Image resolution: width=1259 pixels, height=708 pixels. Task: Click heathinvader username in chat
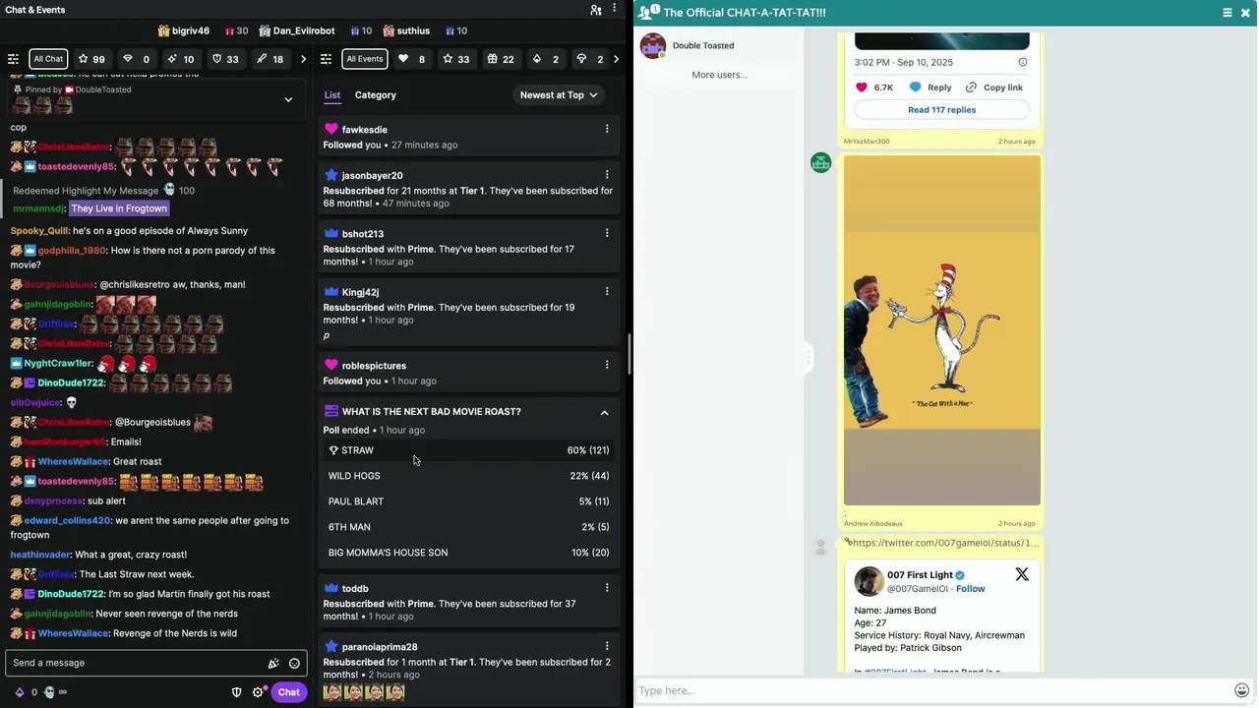pos(40,555)
